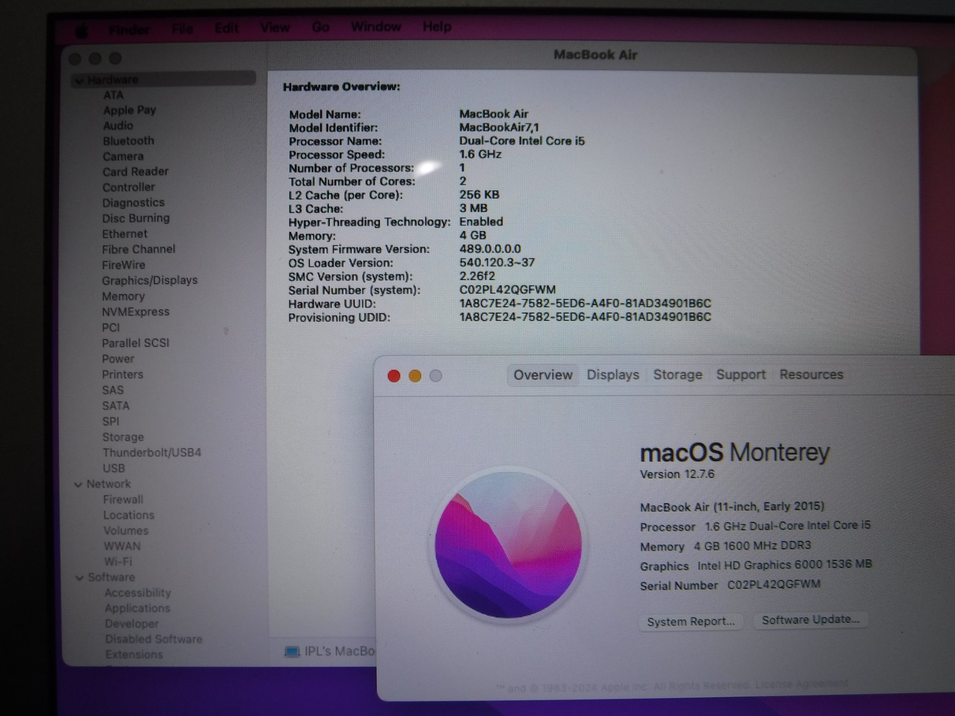Collapse the Software section in sidebar
955x716 pixels.
(x=79, y=578)
